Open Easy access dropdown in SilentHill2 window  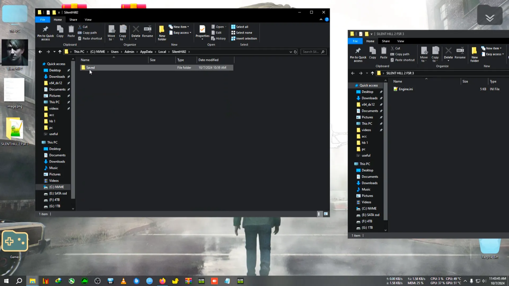click(x=180, y=33)
